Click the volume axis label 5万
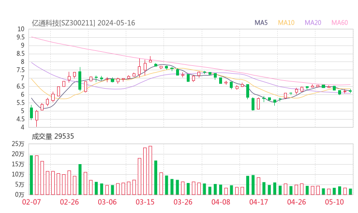The width and height of the screenshot is (358, 213). [19, 184]
